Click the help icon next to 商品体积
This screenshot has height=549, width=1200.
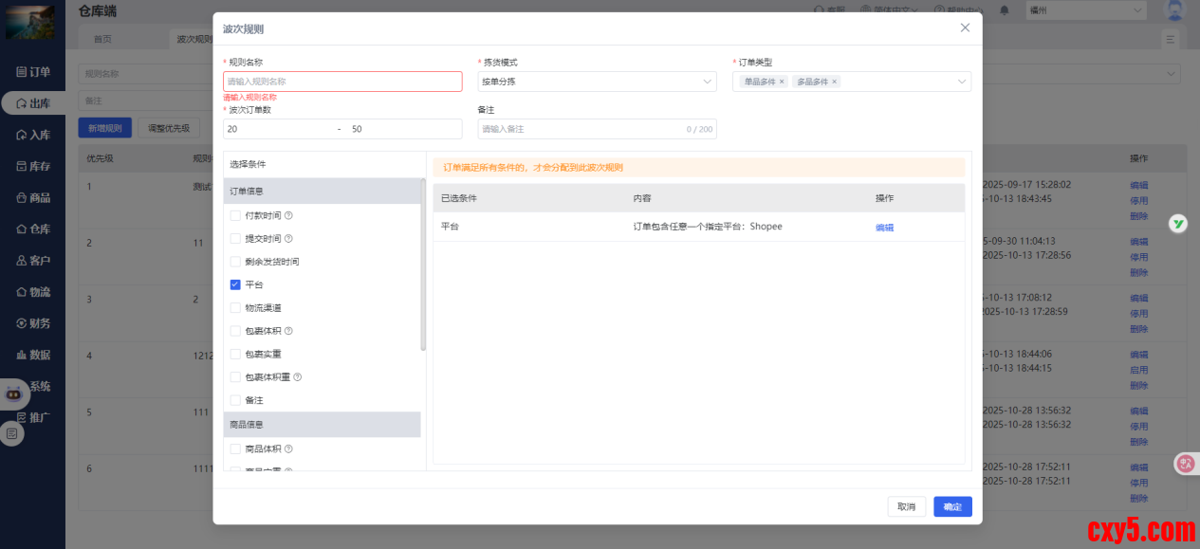coord(288,448)
